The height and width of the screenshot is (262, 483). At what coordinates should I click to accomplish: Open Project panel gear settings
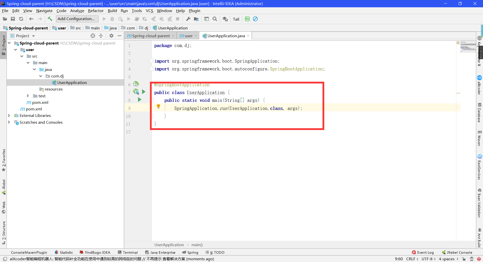click(111, 36)
